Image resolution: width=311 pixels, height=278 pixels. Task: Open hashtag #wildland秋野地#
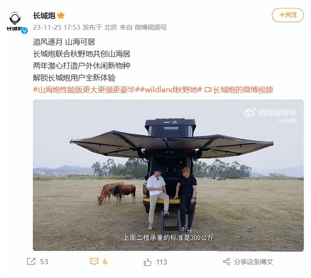click(171, 90)
